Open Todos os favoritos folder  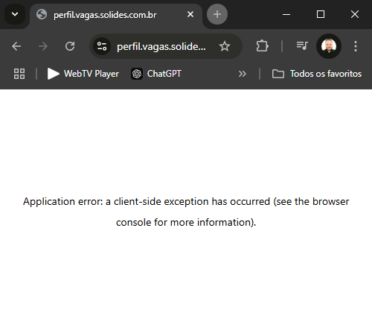point(317,74)
